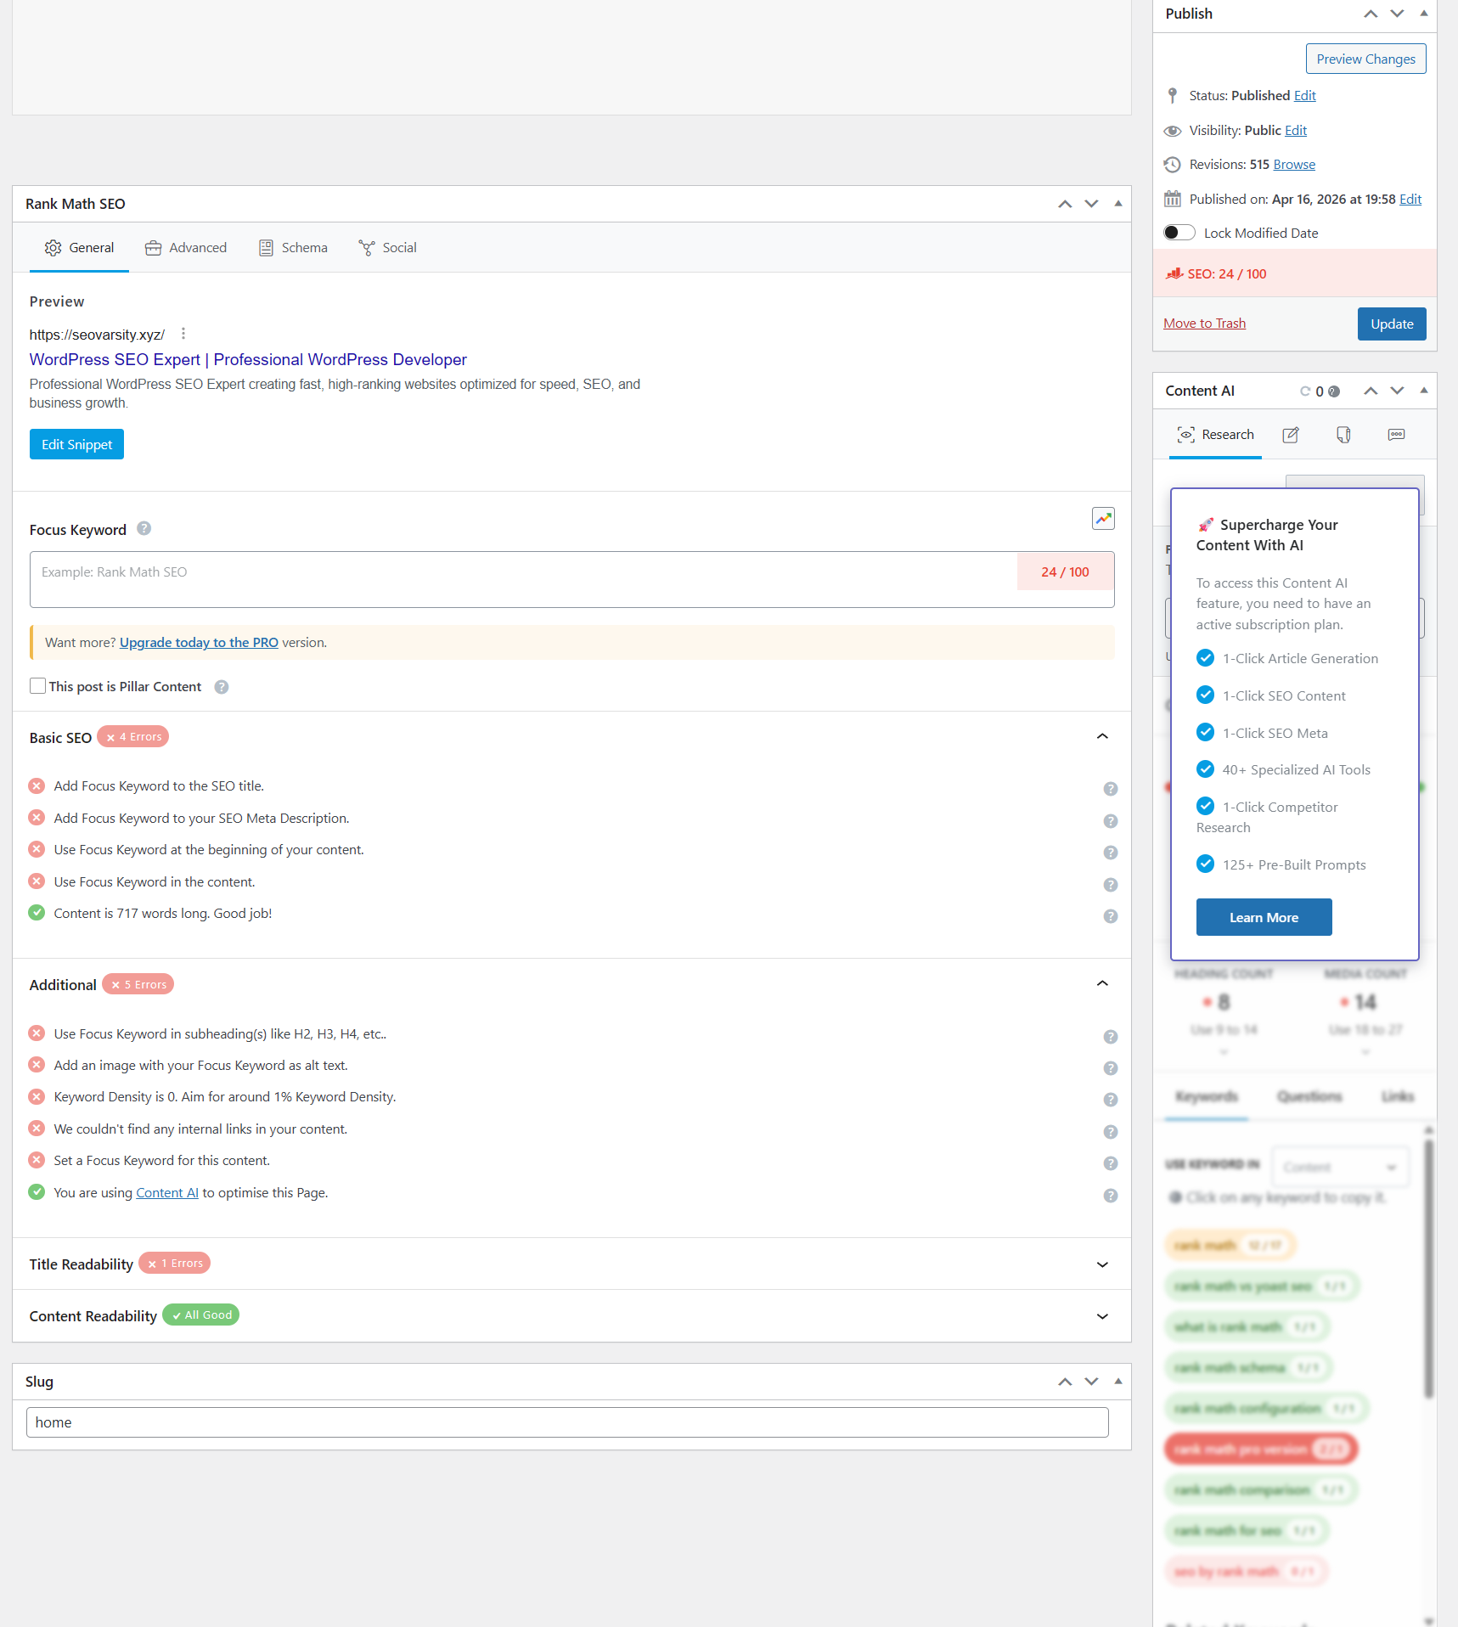Open the Content AI write (pencil) tab
1458x1627 pixels.
coord(1291,435)
